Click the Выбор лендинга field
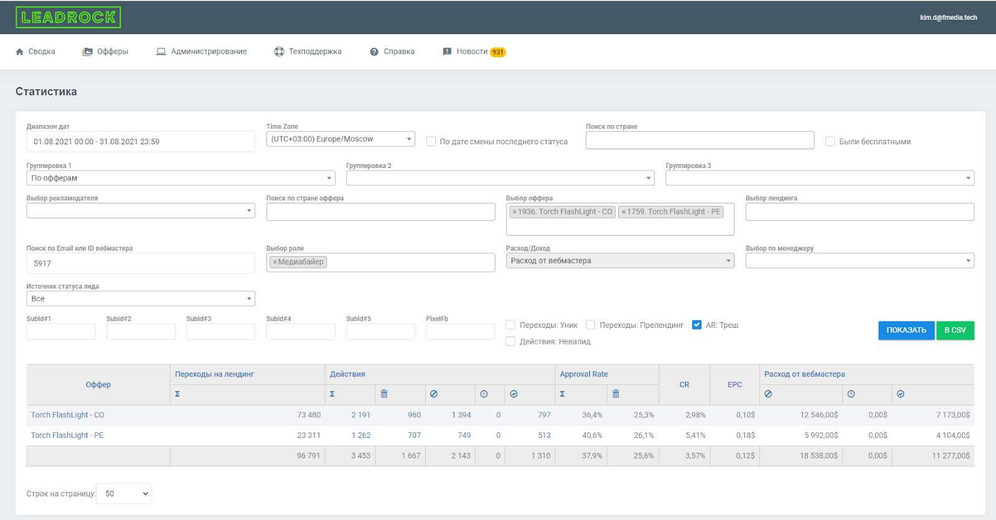The height and width of the screenshot is (520, 996). point(860,212)
